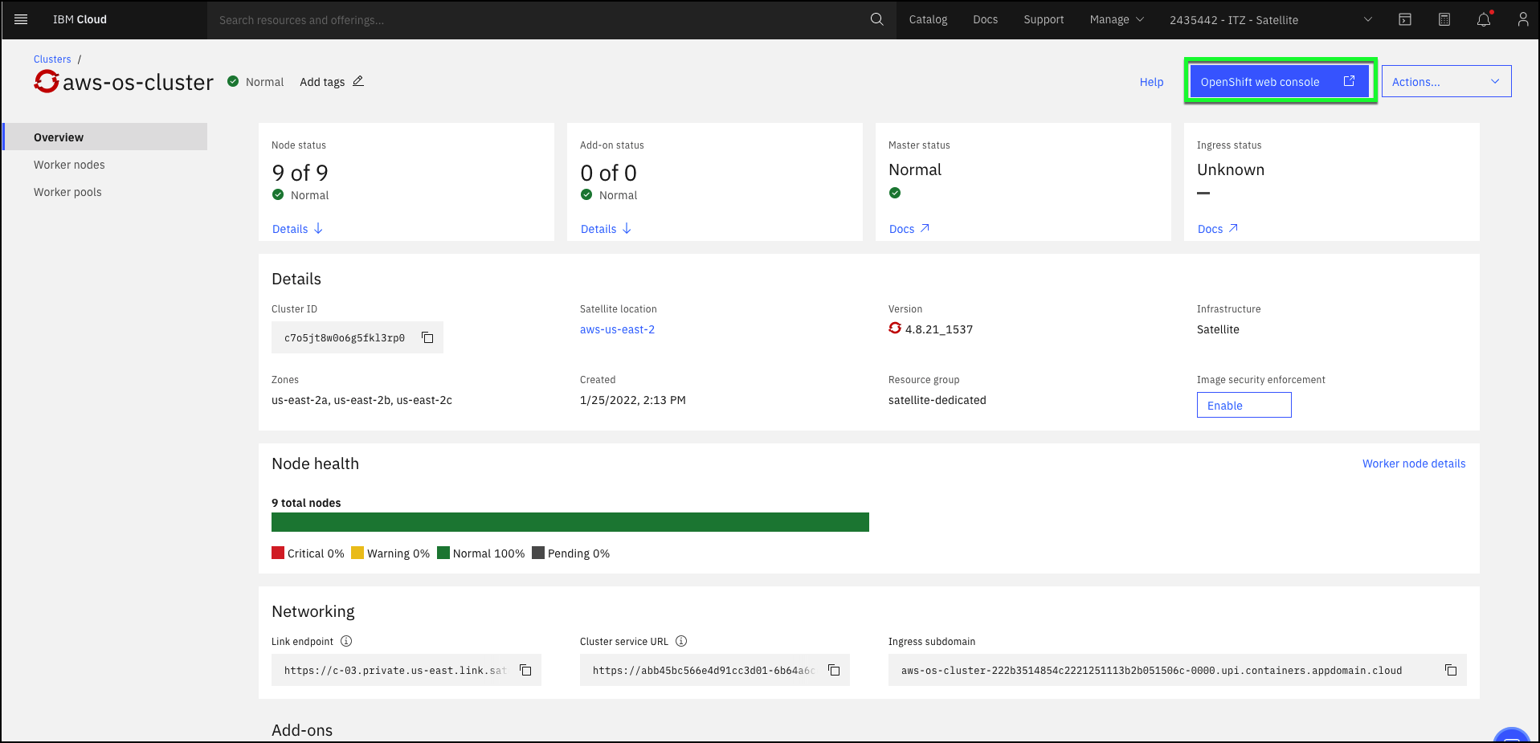This screenshot has height=743, width=1540.
Task: Click the OpenShift icon next to version 4.8.21_1537
Action: [895, 328]
